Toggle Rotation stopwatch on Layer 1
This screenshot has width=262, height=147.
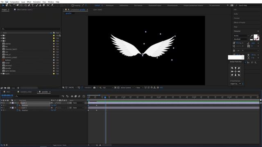17,110
